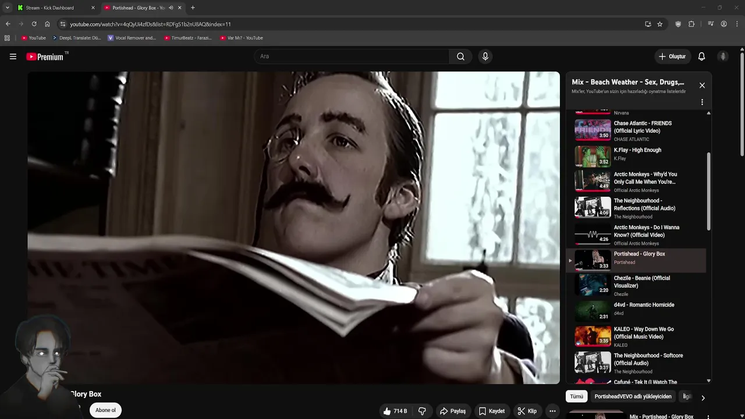The height and width of the screenshot is (419, 745).
Task: Open the YouTube hamburger guide menu
Action: coord(13,56)
